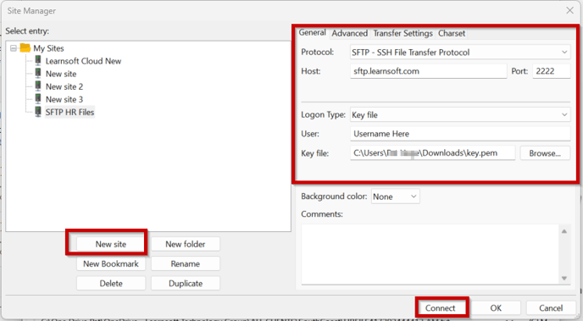The height and width of the screenshot is (321, 583).
Task: Click the Connect button
Action: (441, 308)
